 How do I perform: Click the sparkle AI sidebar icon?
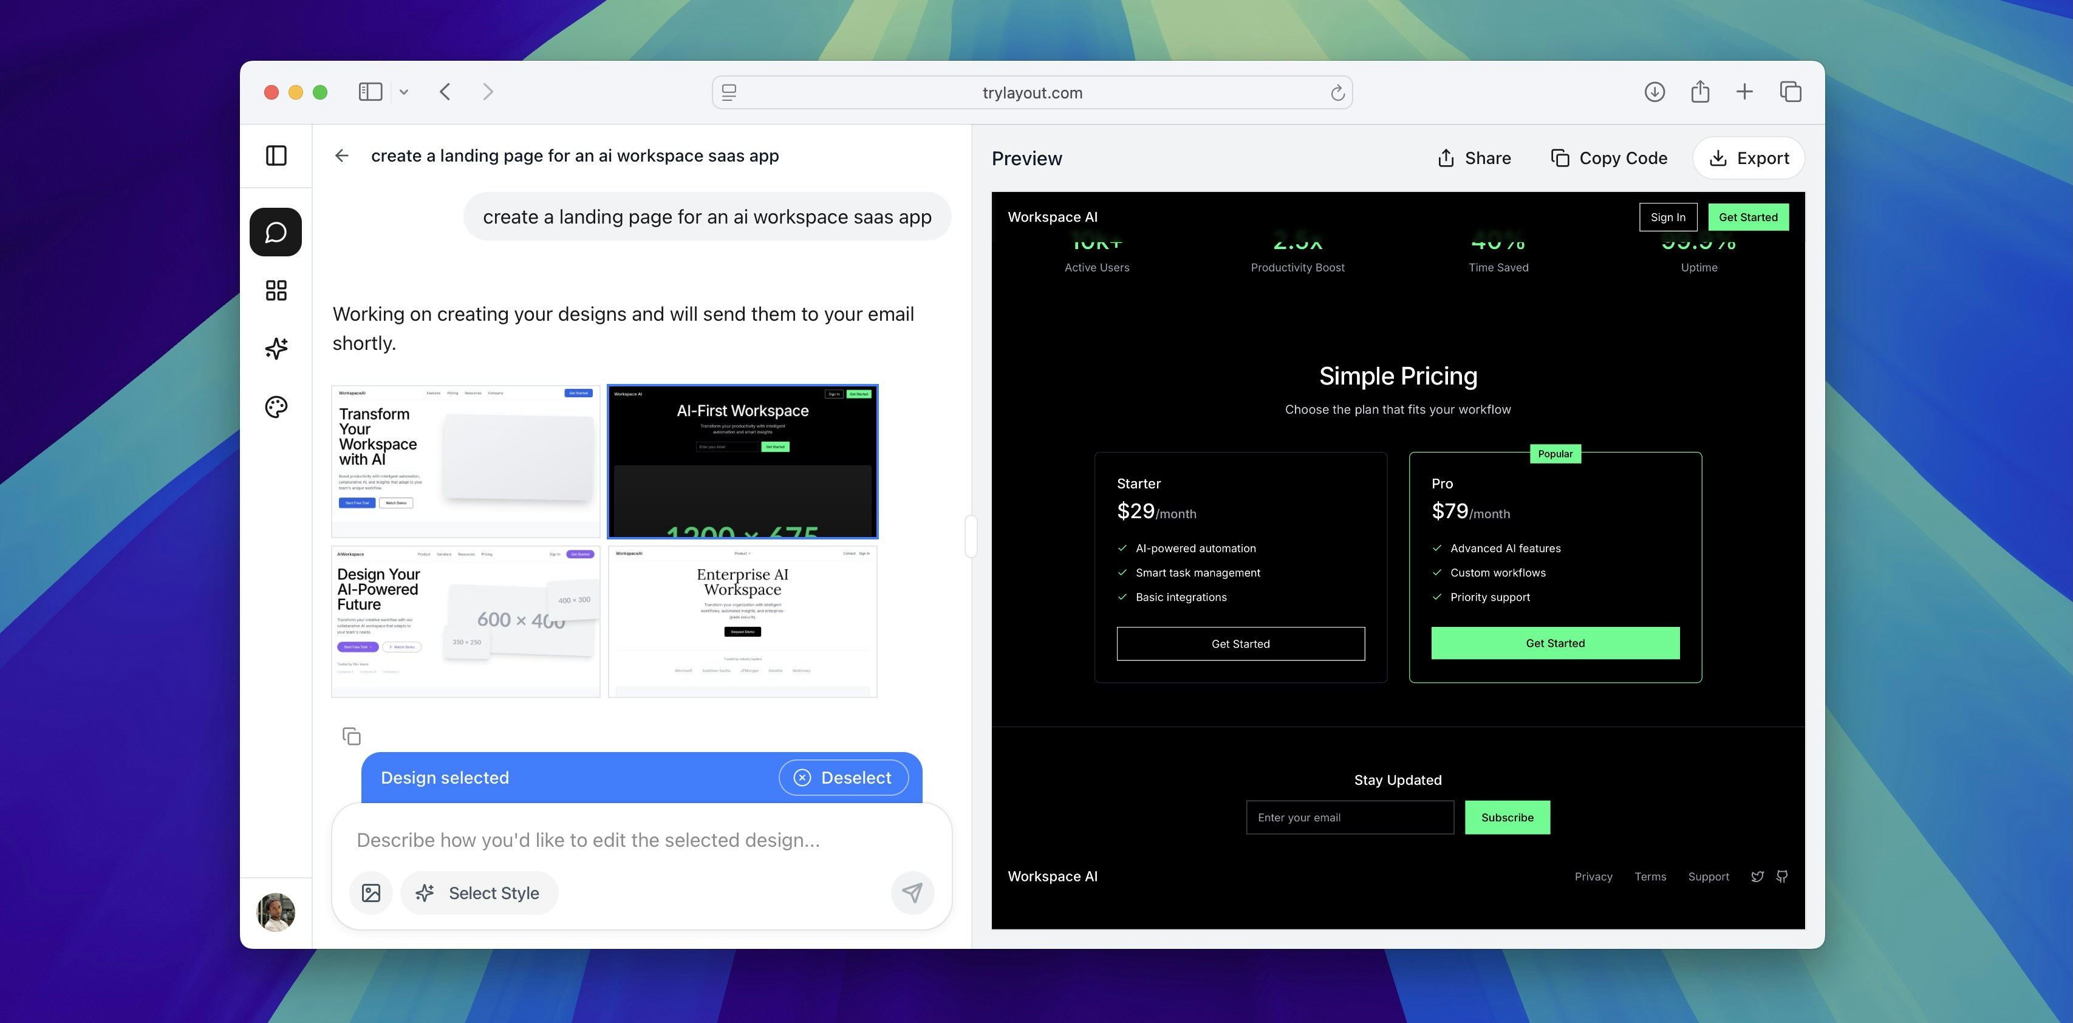275,349
